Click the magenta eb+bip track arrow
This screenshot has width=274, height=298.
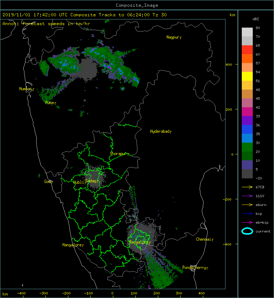click(x=247, y=222)
